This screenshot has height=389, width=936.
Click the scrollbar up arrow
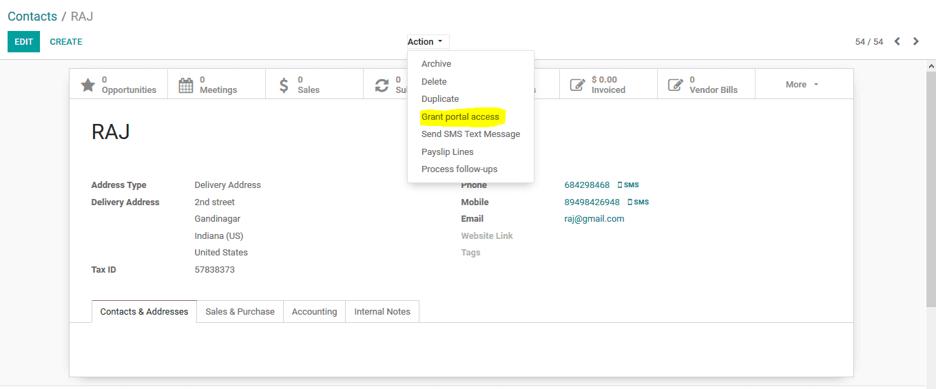coord(931,65)
